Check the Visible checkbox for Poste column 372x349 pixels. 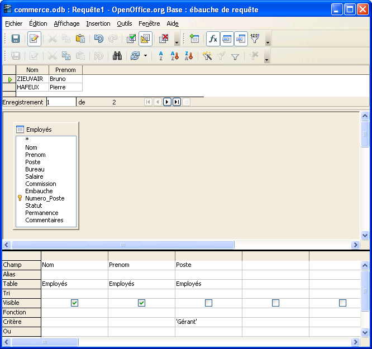point(208,303)
